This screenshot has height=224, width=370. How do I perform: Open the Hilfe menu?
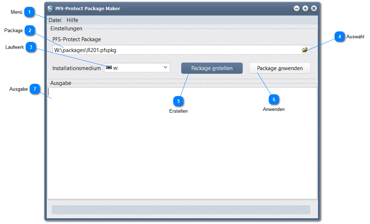72,20
